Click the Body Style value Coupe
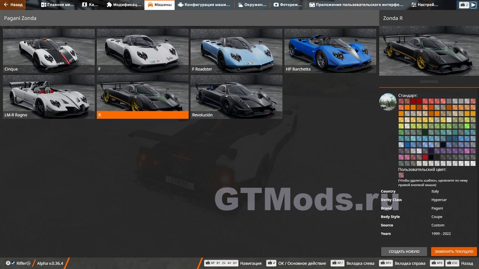This screenshot has width=479, height=269. click(437, 216)
